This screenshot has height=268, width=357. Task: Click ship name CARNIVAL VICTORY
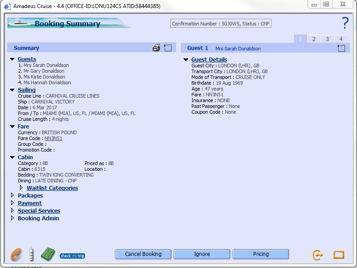pos(53,102)
